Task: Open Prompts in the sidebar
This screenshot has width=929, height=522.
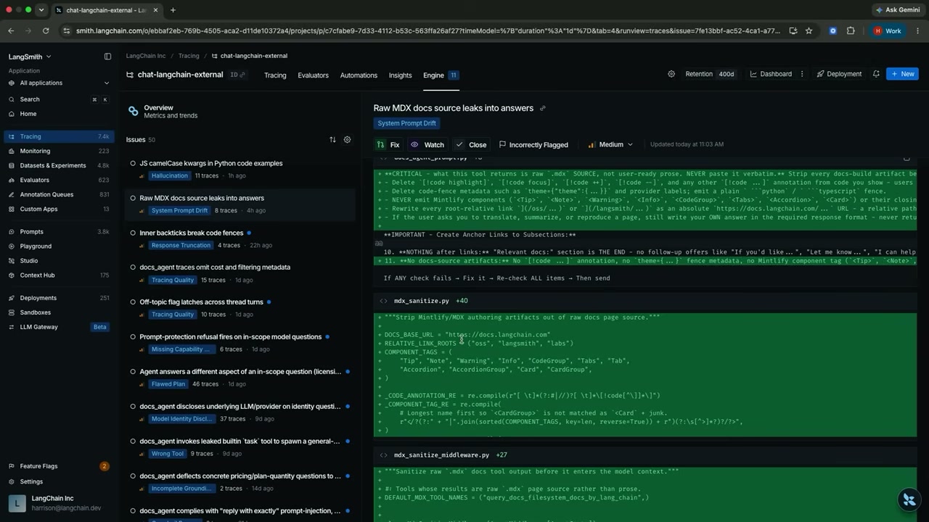Action: (59, 232)
